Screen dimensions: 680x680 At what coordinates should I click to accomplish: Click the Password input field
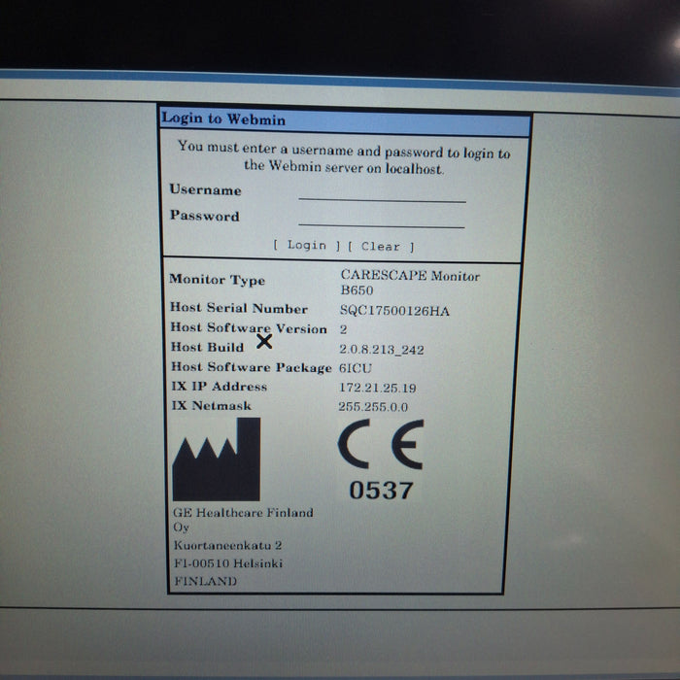[382, 219]
